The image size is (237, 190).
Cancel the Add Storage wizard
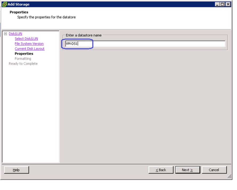(214, 170)
